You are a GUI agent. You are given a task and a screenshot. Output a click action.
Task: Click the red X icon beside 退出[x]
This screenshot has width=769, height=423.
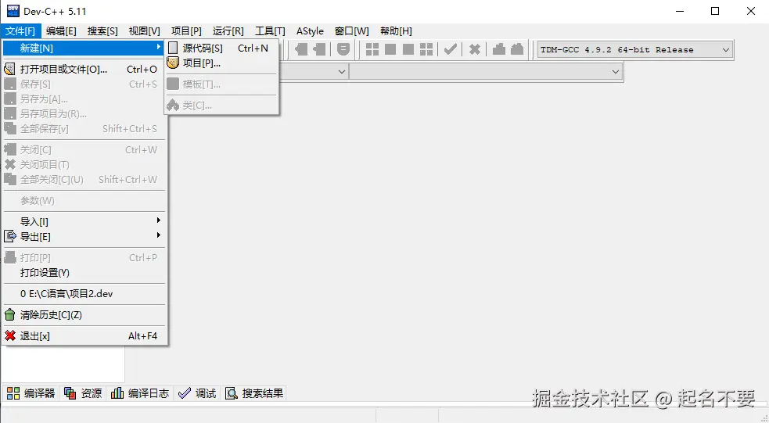pyautogui.click(x=10, y=335)
